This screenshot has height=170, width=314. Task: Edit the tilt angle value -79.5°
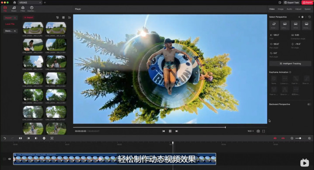pos(298,44)
